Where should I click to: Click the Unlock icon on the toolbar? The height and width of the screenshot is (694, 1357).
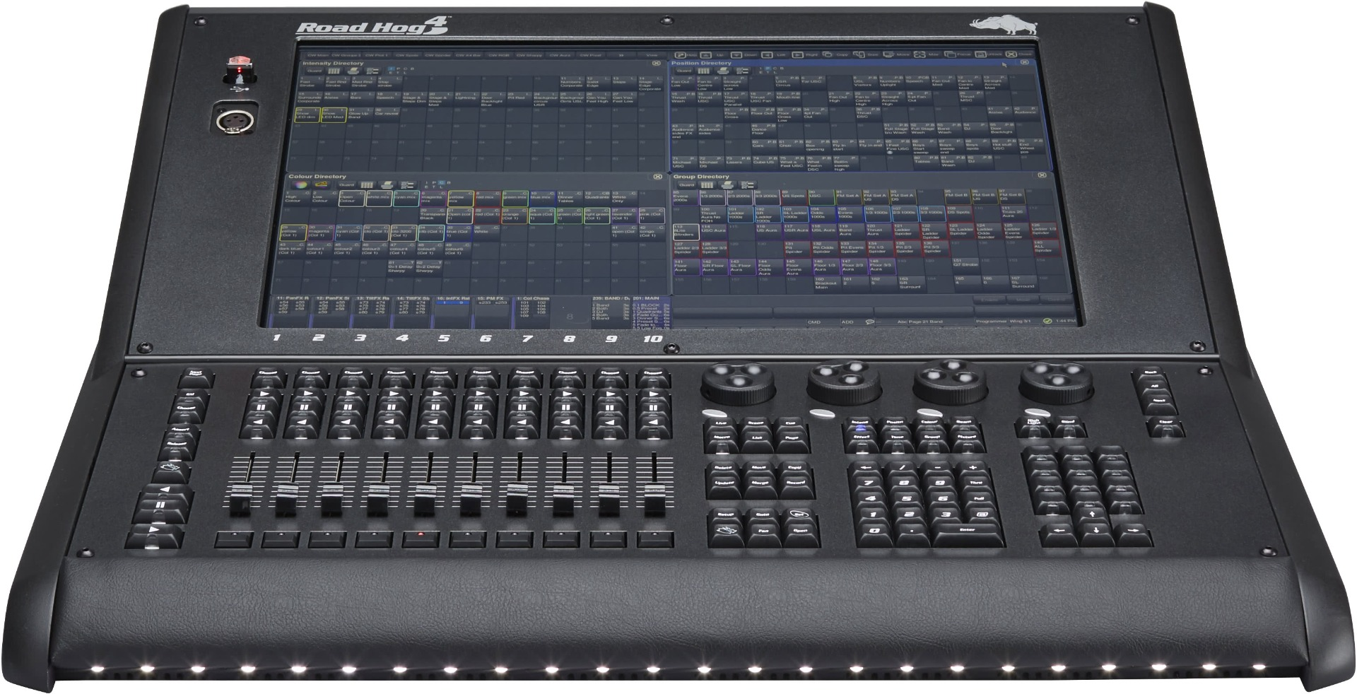[981, 54]
